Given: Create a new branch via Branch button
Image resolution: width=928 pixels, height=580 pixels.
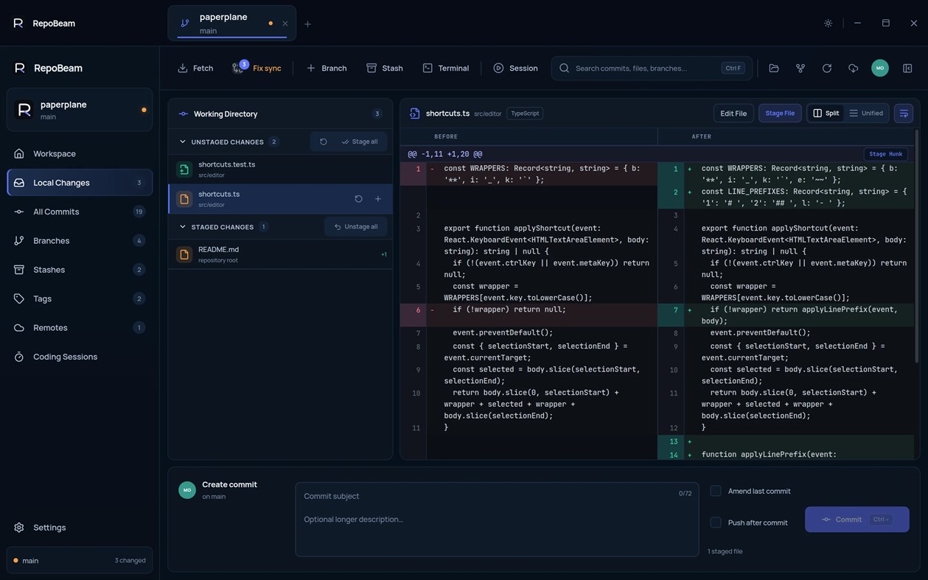Looking at the screenshot, I should point(326,68).
